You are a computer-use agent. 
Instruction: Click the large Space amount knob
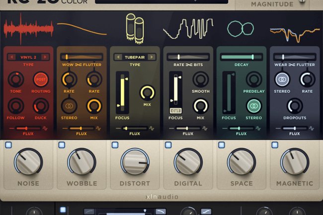(242, 162)
